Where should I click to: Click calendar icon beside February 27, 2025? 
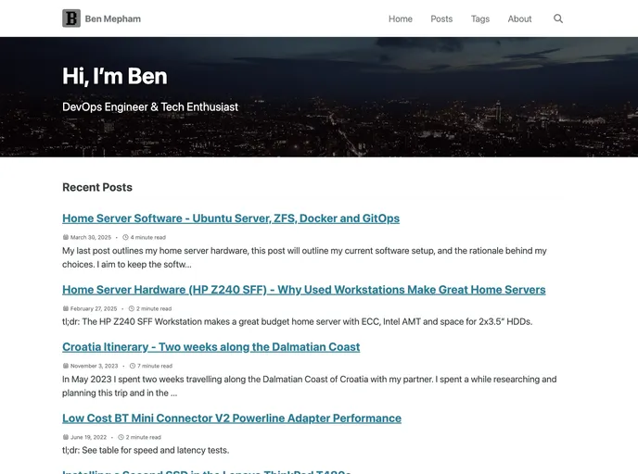(66, 308)
